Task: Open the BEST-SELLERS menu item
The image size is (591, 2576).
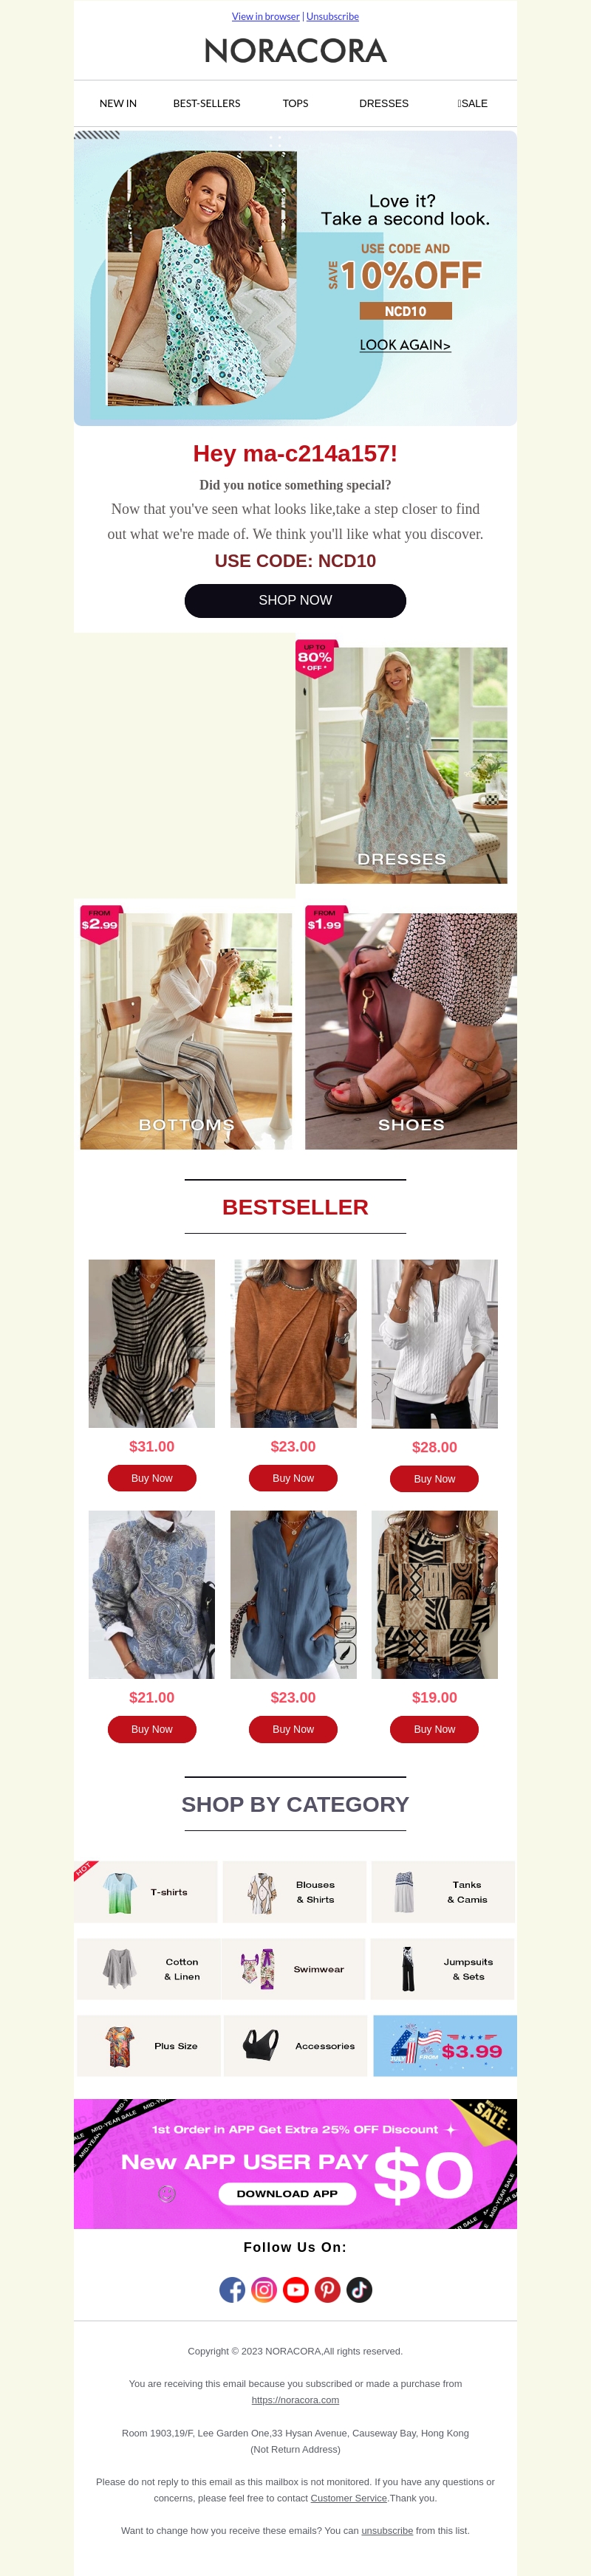Action: coord(207,104)
